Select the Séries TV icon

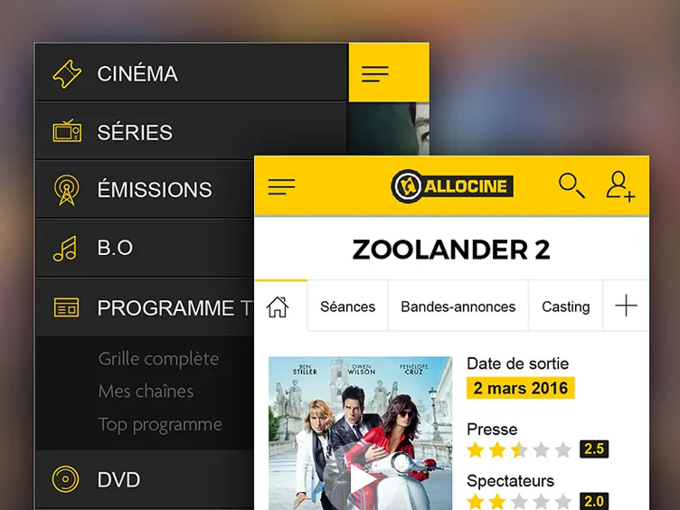coord(67,130)
